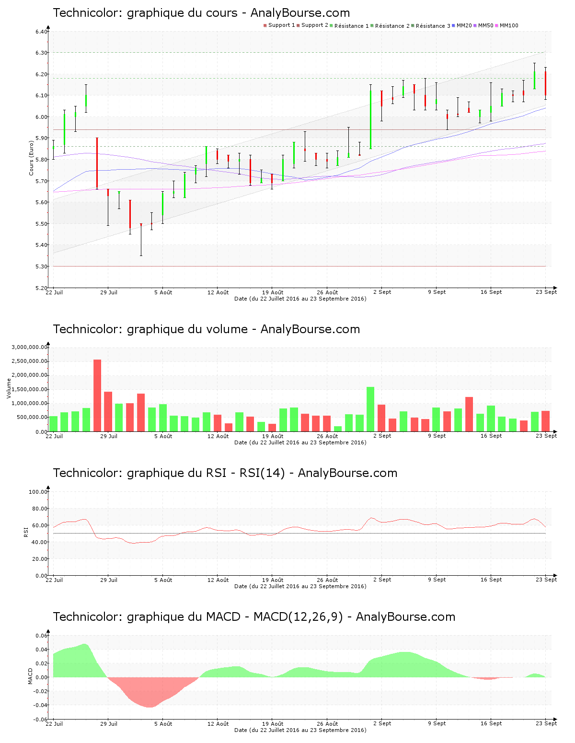This screenshot has width=575, height=743.
Task: Click the MM100 pink legend swatch
Action: (497, 25)
